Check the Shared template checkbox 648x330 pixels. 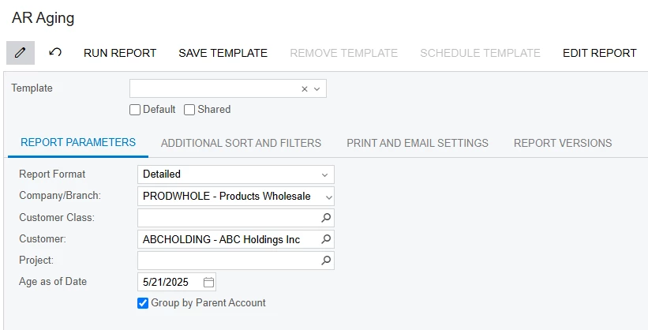tap(189, 110)
